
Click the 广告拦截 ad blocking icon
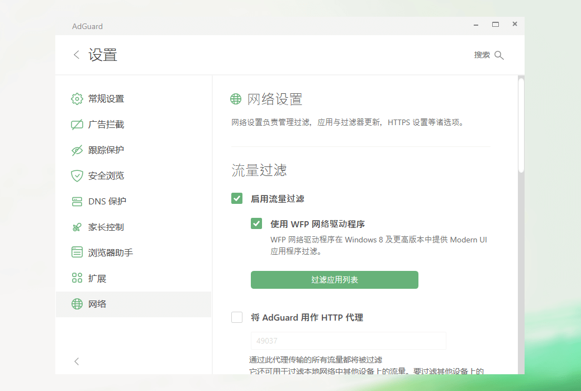tap(77, 124)
